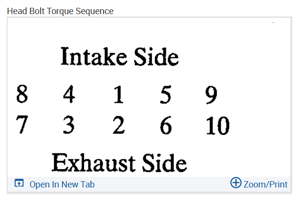Click bolt number 2 in the diagram

click(118, 126)
